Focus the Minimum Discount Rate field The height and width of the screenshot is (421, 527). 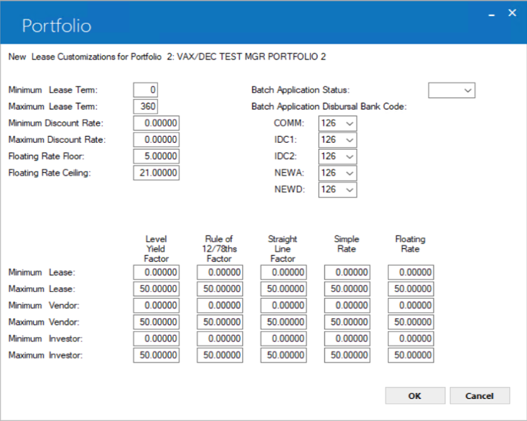coord(156,123)
